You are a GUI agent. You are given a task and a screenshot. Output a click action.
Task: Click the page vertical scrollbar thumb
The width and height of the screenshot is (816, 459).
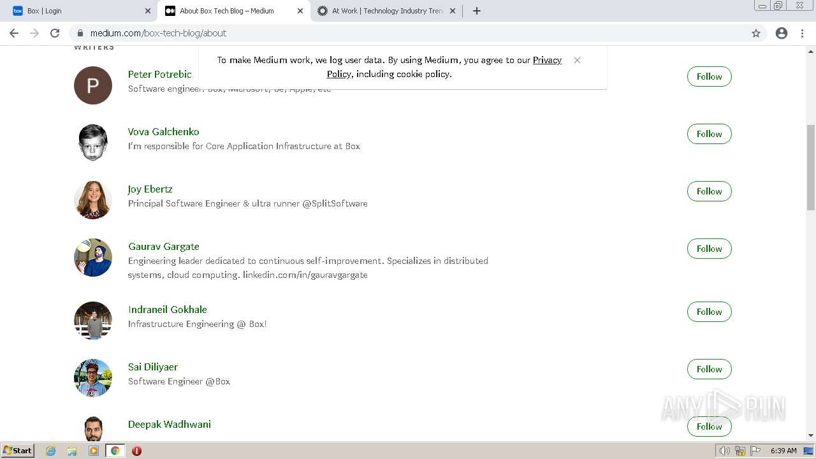pos(811,167)
